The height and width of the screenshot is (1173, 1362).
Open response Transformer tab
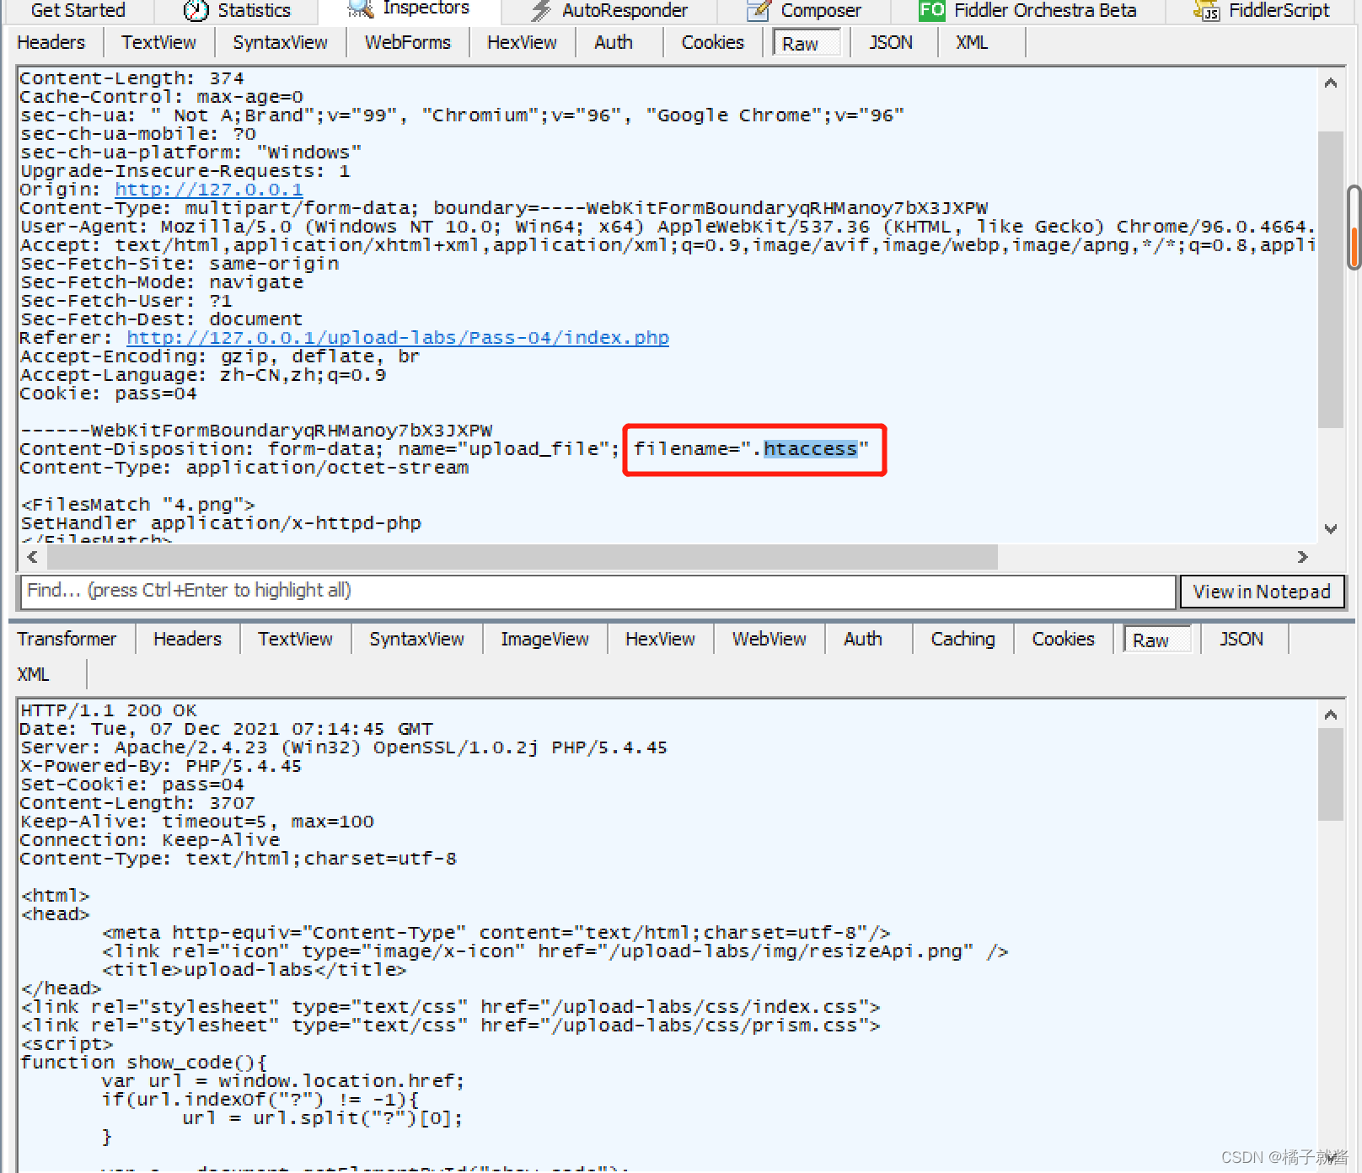pyautogui.click(x=67, y=639)
